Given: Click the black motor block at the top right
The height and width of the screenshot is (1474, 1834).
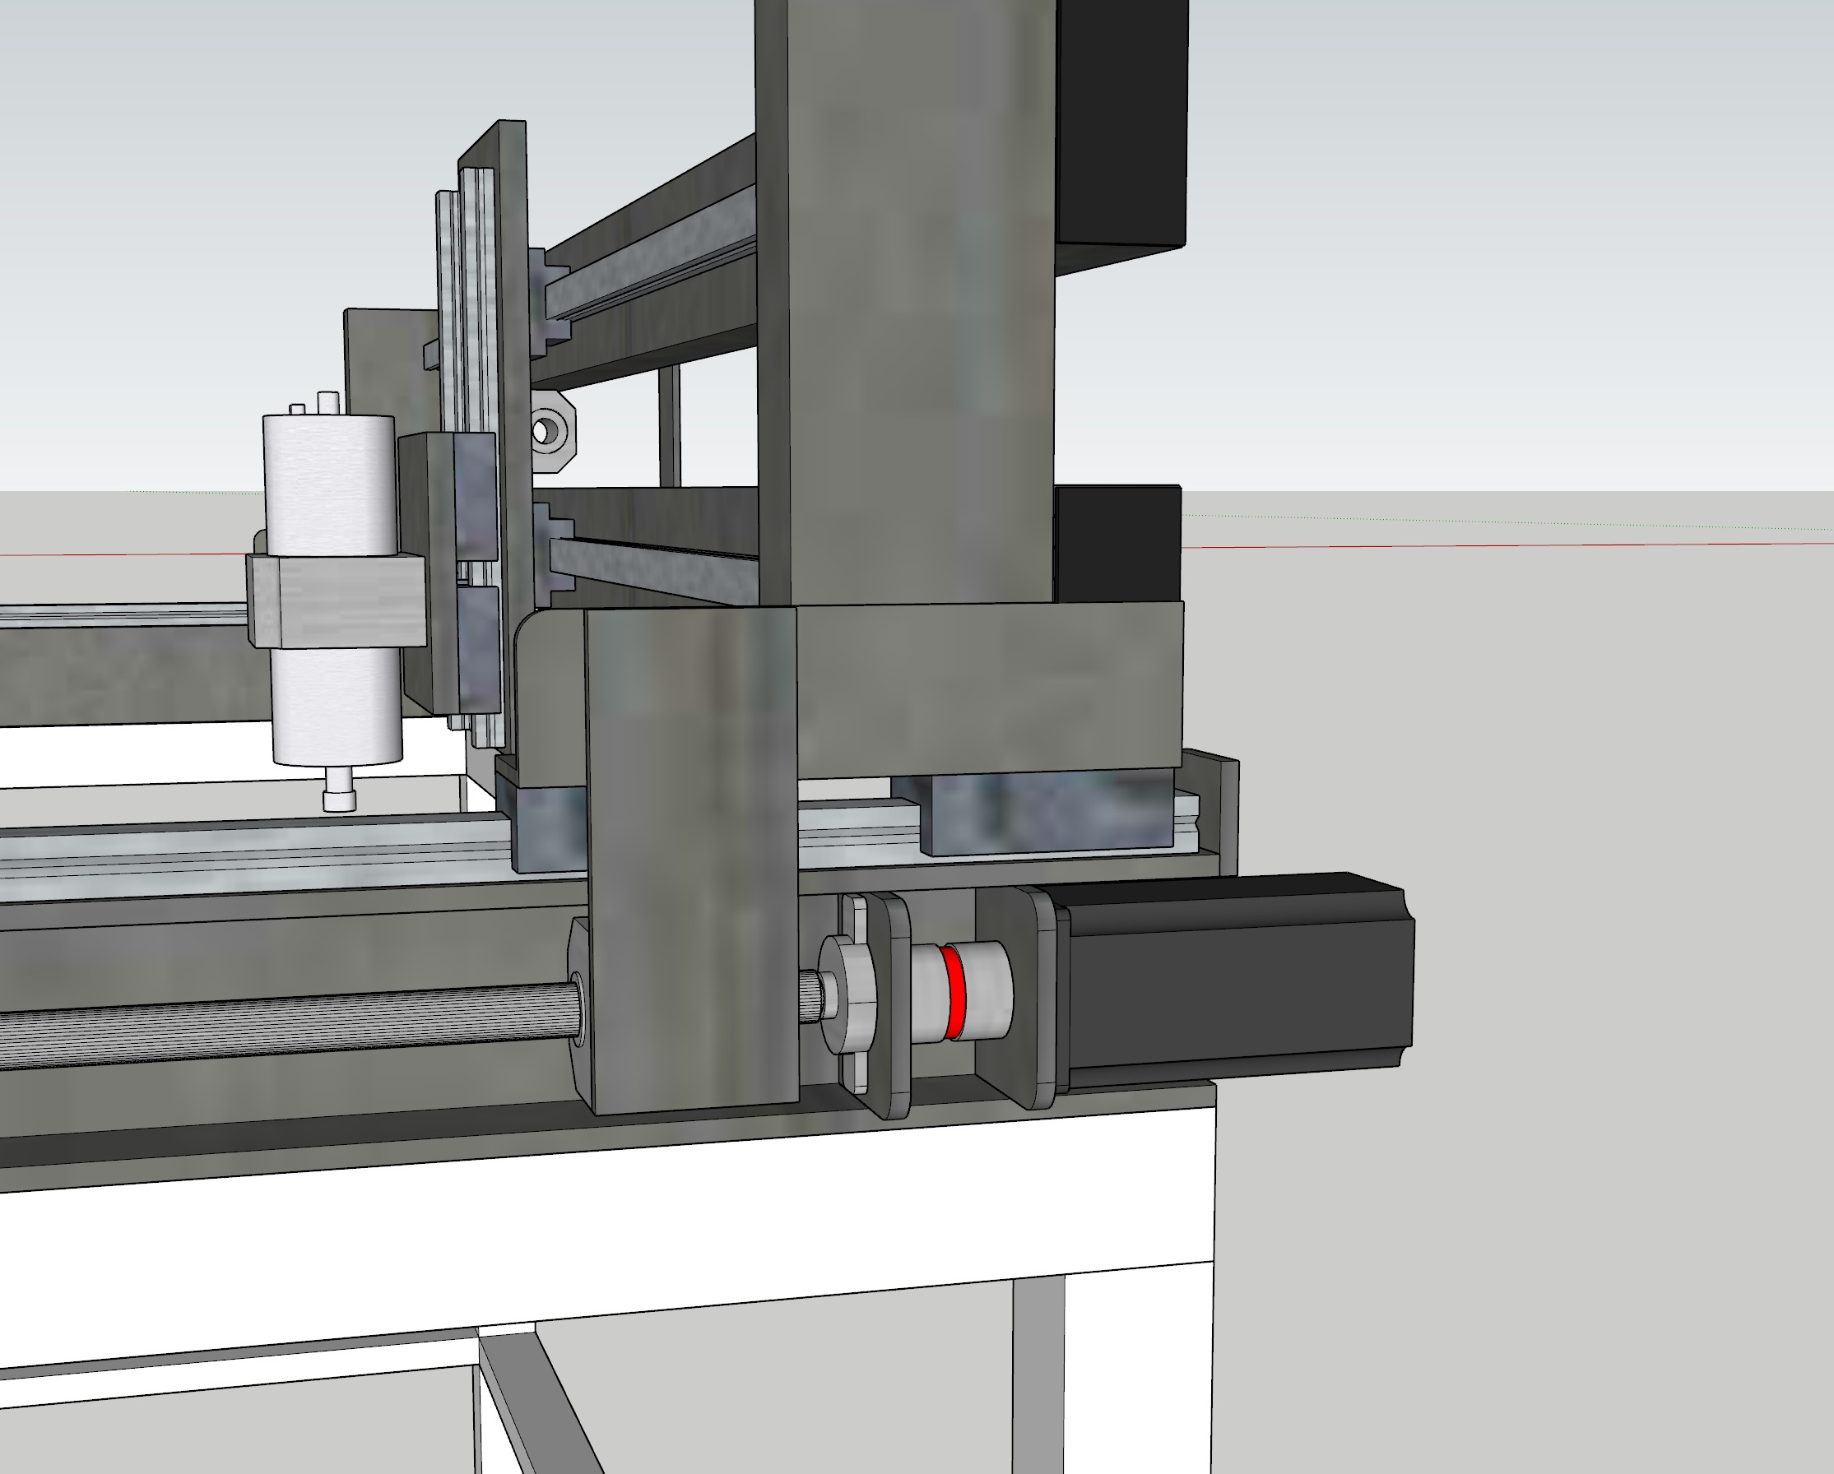Looking at the screenshot, I should coord(1121,119).
